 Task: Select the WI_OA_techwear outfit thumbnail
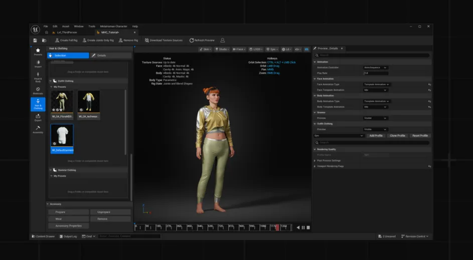click(x=89, y=105)
